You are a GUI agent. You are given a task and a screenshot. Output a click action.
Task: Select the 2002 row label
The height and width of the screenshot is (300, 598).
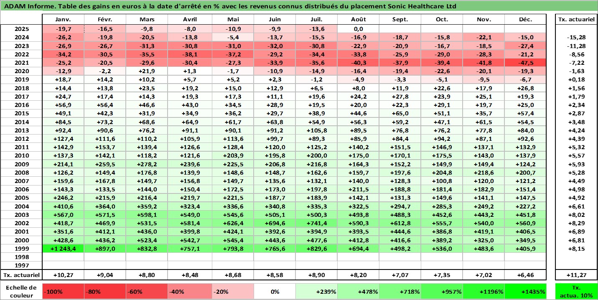click(21, 223)
